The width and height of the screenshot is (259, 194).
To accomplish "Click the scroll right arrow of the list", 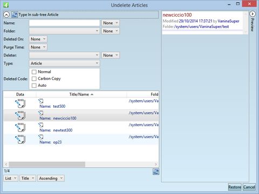I will click(x=156, y=164).
